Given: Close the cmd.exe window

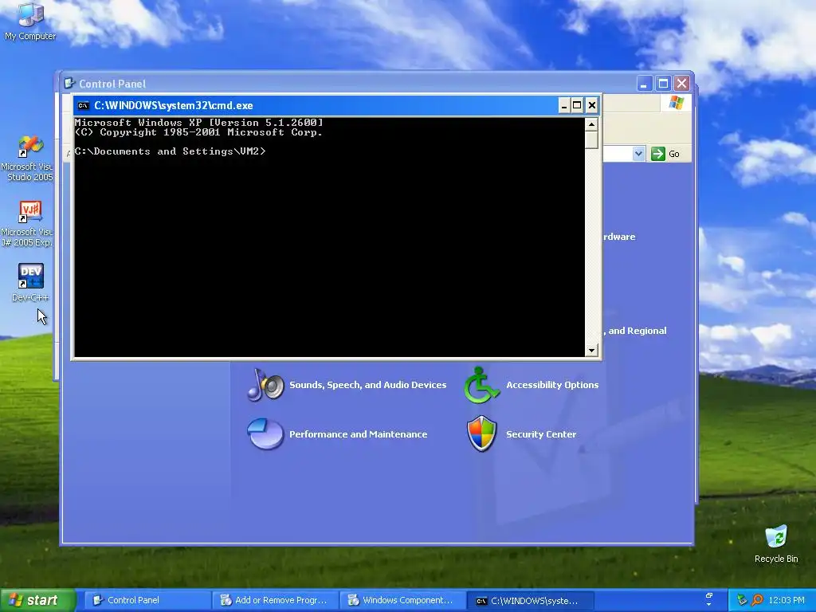Looking at the screenshot, I should point(592,106).
